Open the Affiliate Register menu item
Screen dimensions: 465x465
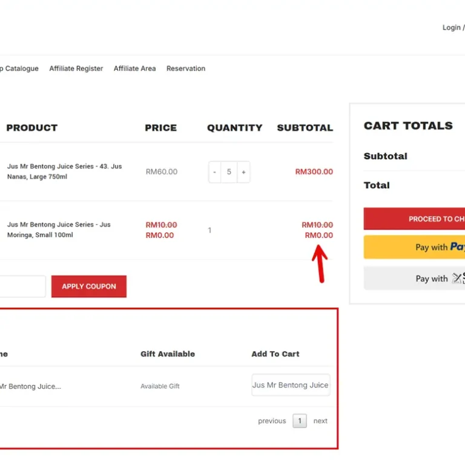coord(76,68)
